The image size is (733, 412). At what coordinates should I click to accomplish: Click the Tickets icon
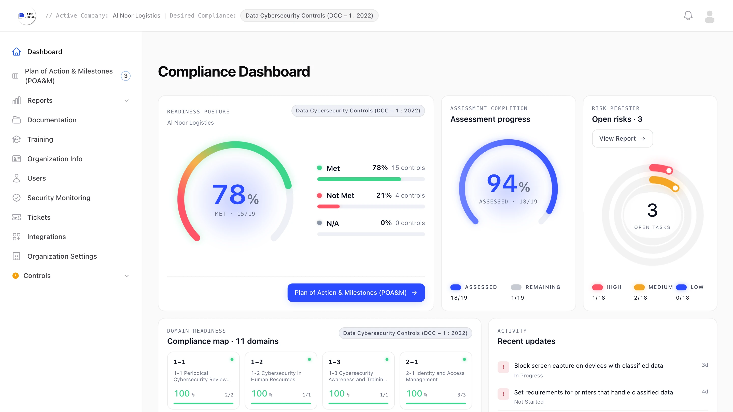click(x=17, y=217)
